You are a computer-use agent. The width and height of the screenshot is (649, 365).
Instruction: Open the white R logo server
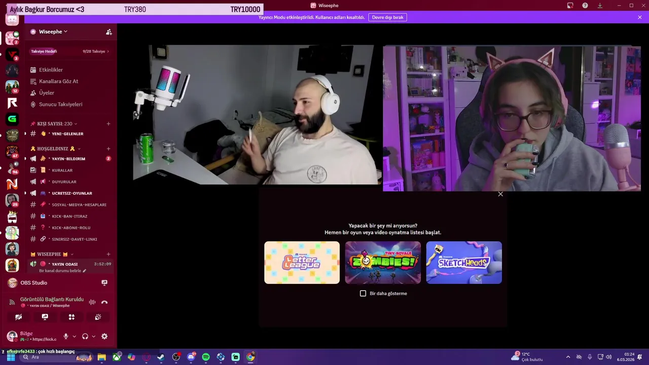coord(12,103)
